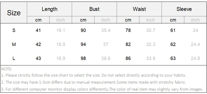This screenshot has height=94, width=207.
Task: Select the L size row label
Action: [x=14, y=58]
